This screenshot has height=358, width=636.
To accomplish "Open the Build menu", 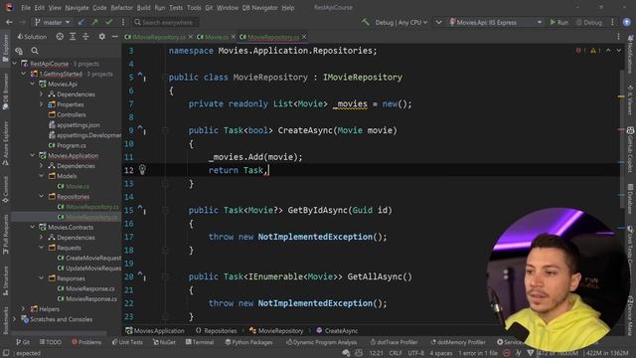I will (143, 7).
